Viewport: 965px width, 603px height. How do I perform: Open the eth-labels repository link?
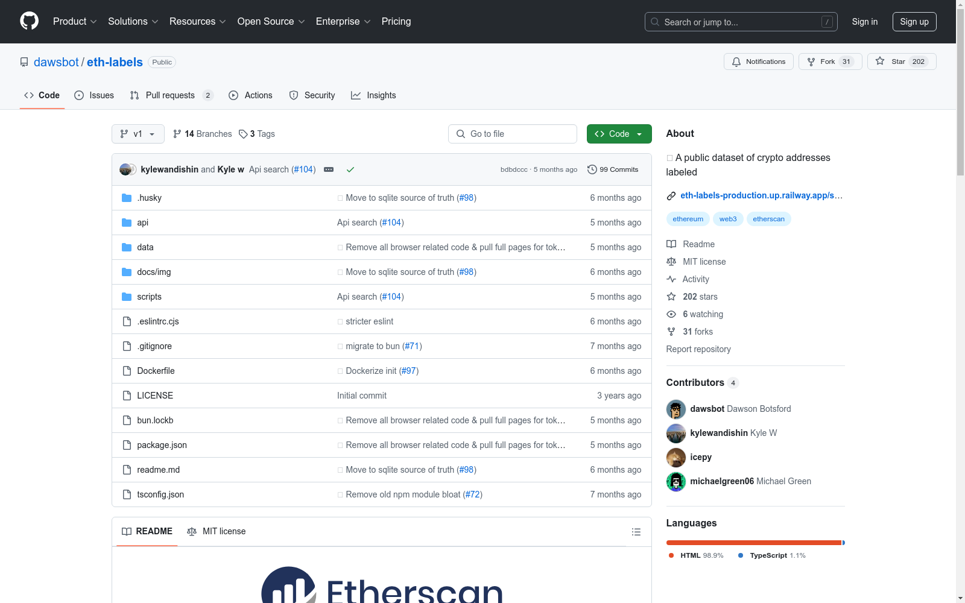tap(115, 62)
